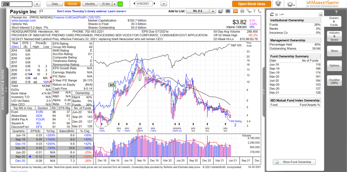Expand the ticker symbol dropdown beside PAYS
This screenshot has height=172, width=347.
coord(37,4)
